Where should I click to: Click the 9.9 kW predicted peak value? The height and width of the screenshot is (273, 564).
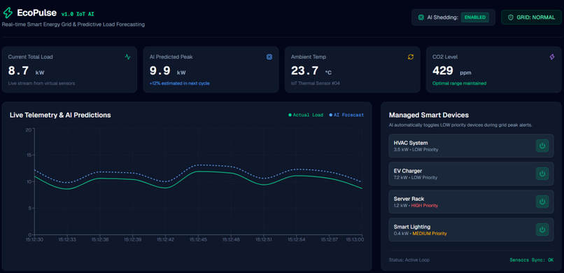click(x=168, y=71)
